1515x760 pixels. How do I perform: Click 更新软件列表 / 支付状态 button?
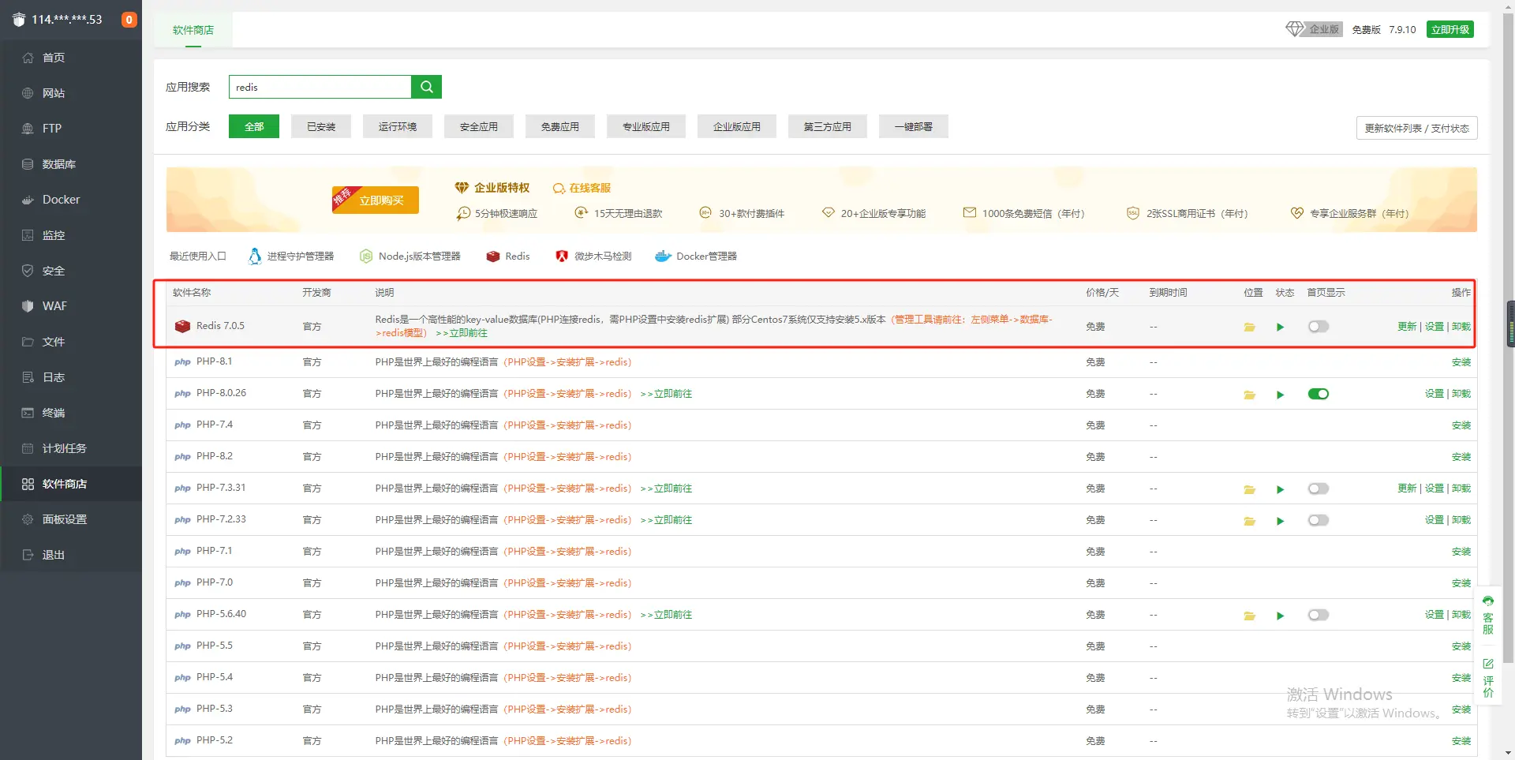[x=1417, y=128]
